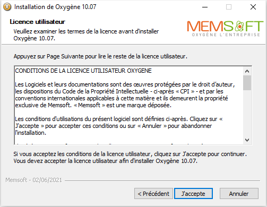This screenshot has width=267, height=207.
Task: Minimize the Oxygène installer window
Action: click(x=205, y=7)
